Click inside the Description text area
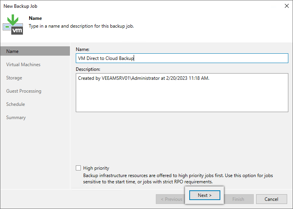This screenshot has width=293, height=209. click(x=182, y=93)
